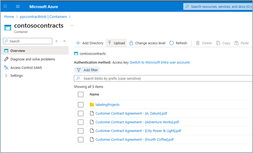Click the file icon for Fourth Coffee

click(x=92, y=139)
